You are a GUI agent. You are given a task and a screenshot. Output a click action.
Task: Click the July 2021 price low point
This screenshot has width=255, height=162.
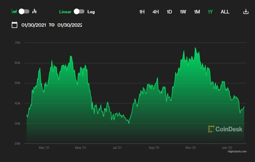tap(129, 124)
